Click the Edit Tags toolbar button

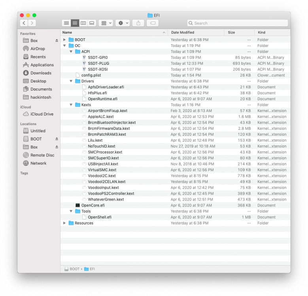[153, 23]
